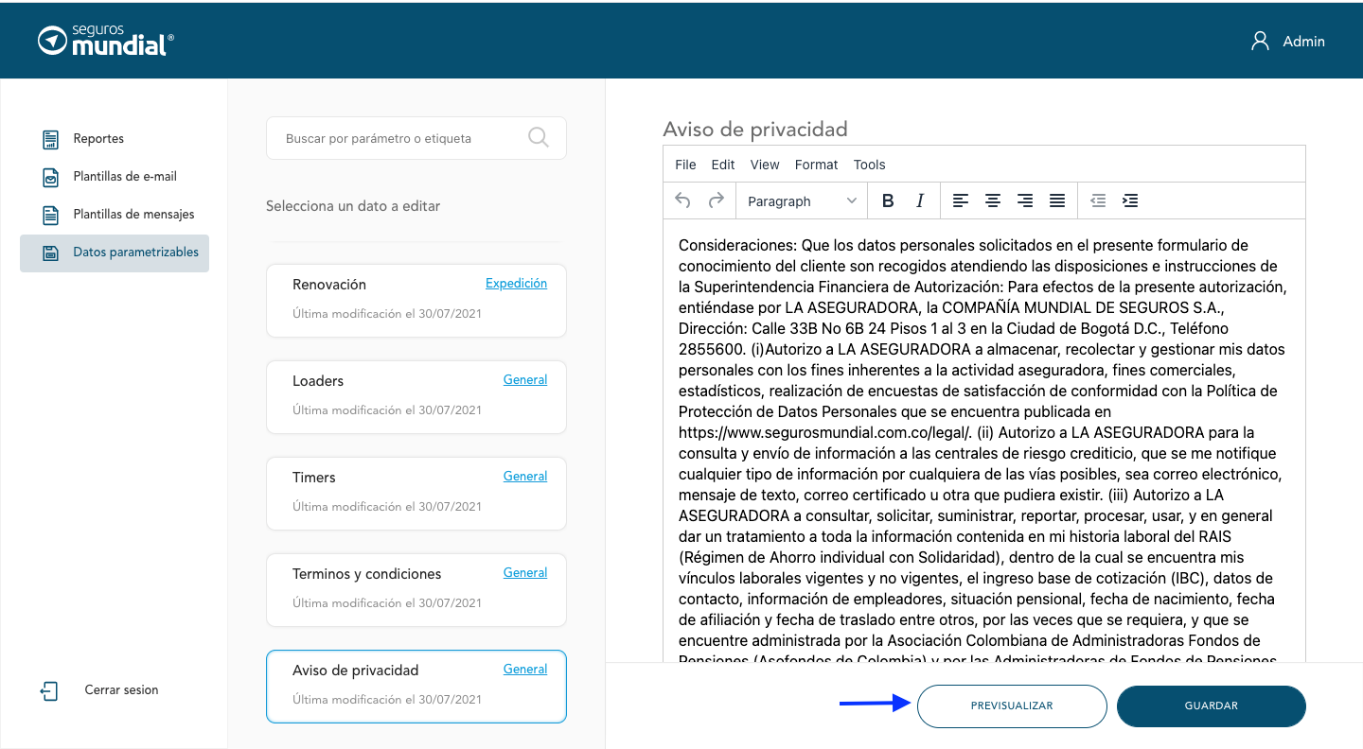This screenshot has width=1363, height=749.
Task: Open the Edit menu in editor
Action: pos(723,165)
